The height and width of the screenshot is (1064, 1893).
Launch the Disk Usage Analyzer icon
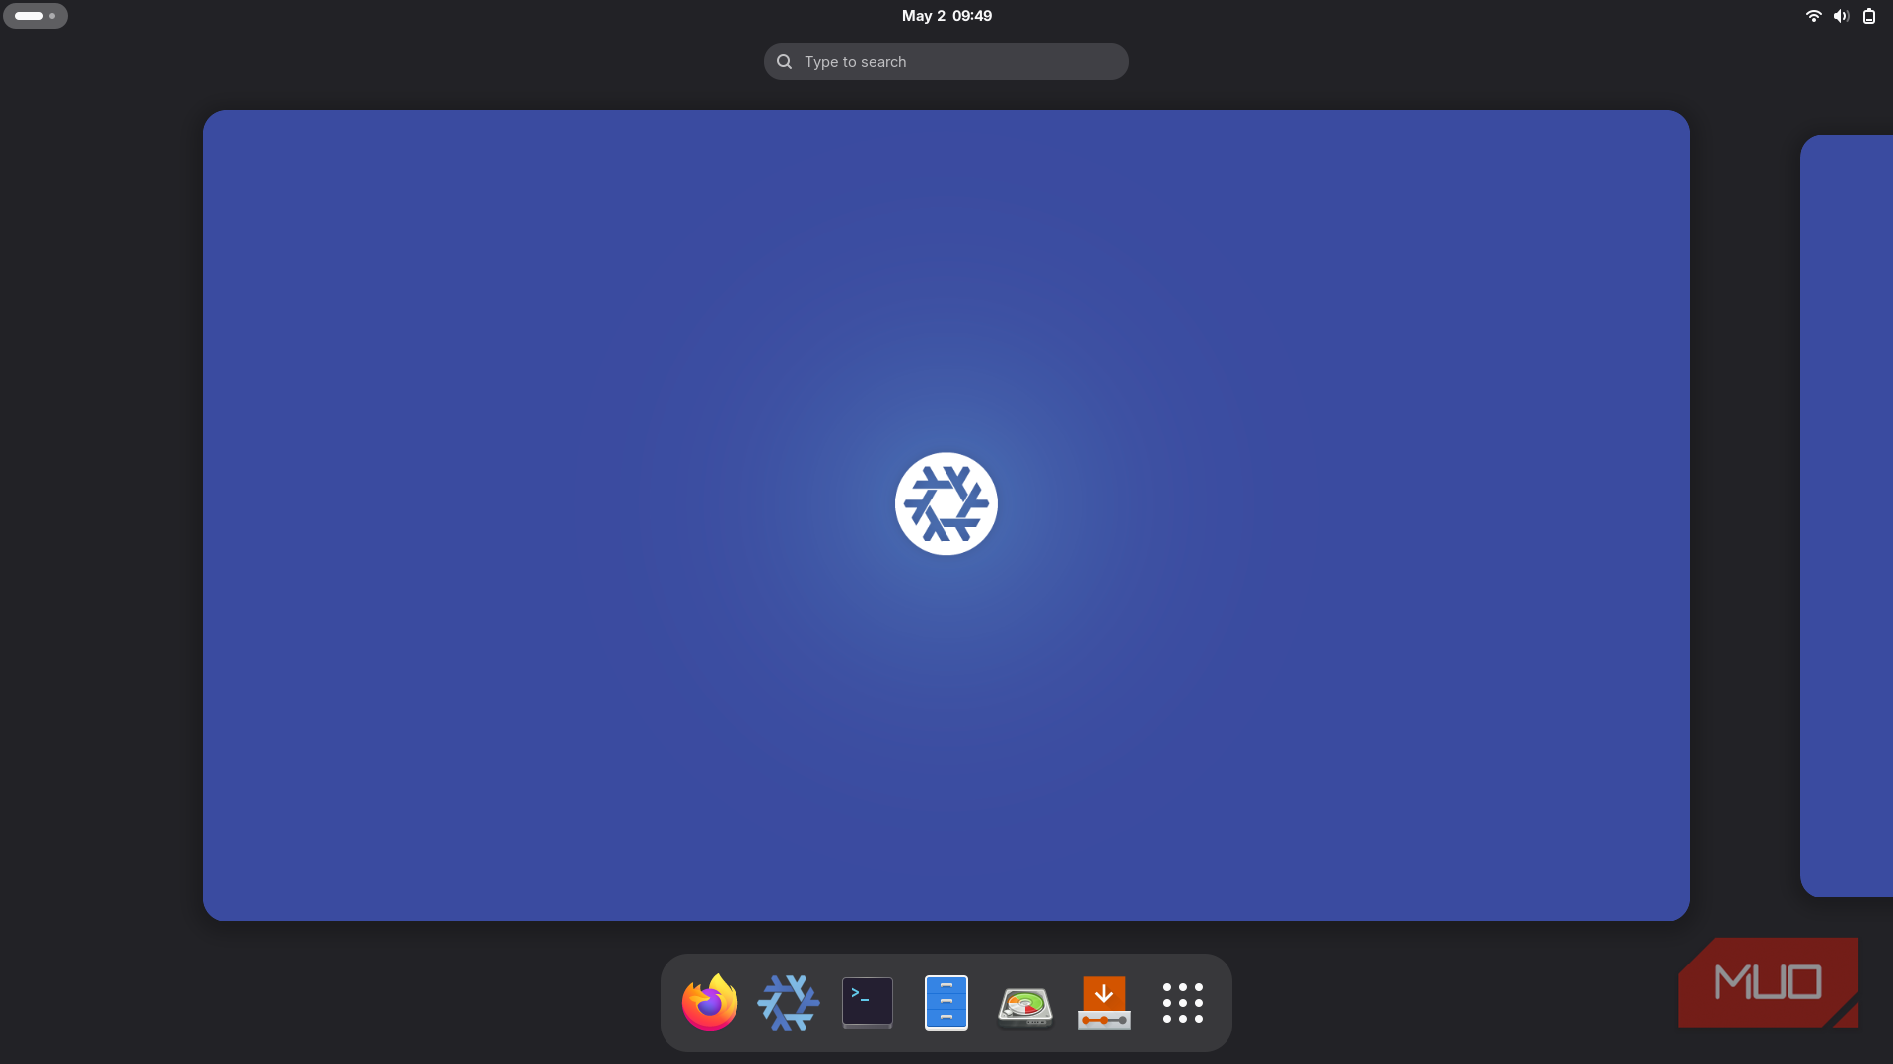pos(1025,1005)
